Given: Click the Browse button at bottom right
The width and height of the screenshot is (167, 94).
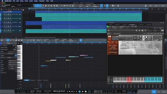Looking at the screenshot, I should coord(164,92).
